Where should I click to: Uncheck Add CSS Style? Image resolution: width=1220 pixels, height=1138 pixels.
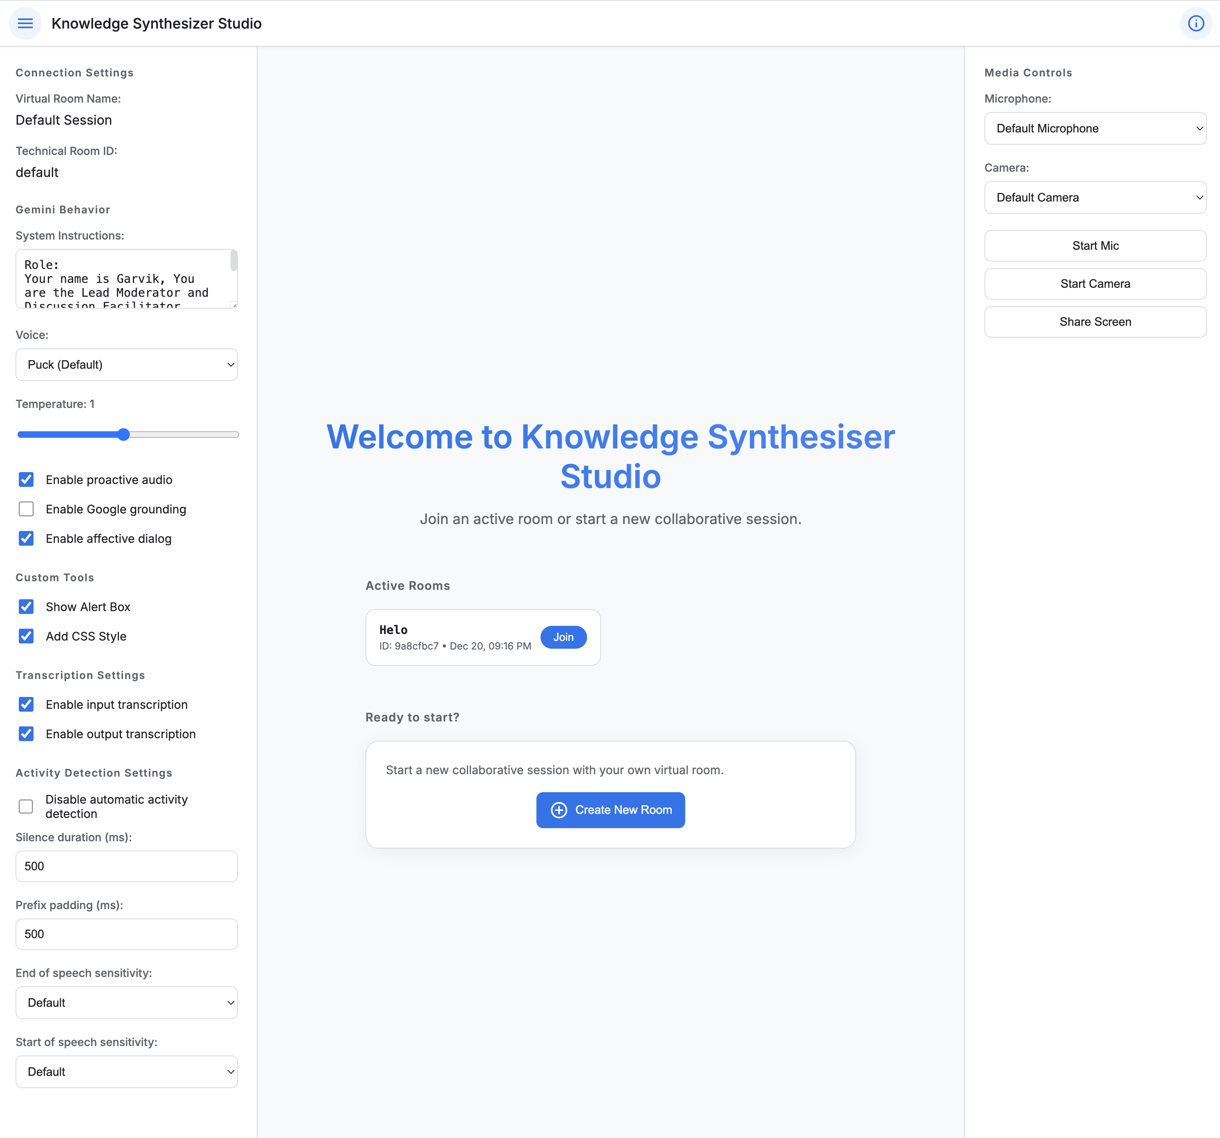click(x=26, y=636)
